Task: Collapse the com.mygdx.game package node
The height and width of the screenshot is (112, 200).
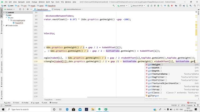Action: coord(8,20)
